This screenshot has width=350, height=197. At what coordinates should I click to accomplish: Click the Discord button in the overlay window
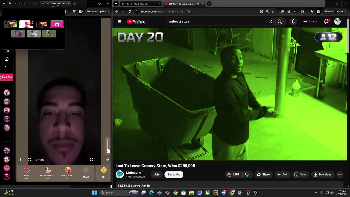coord(57,24)
